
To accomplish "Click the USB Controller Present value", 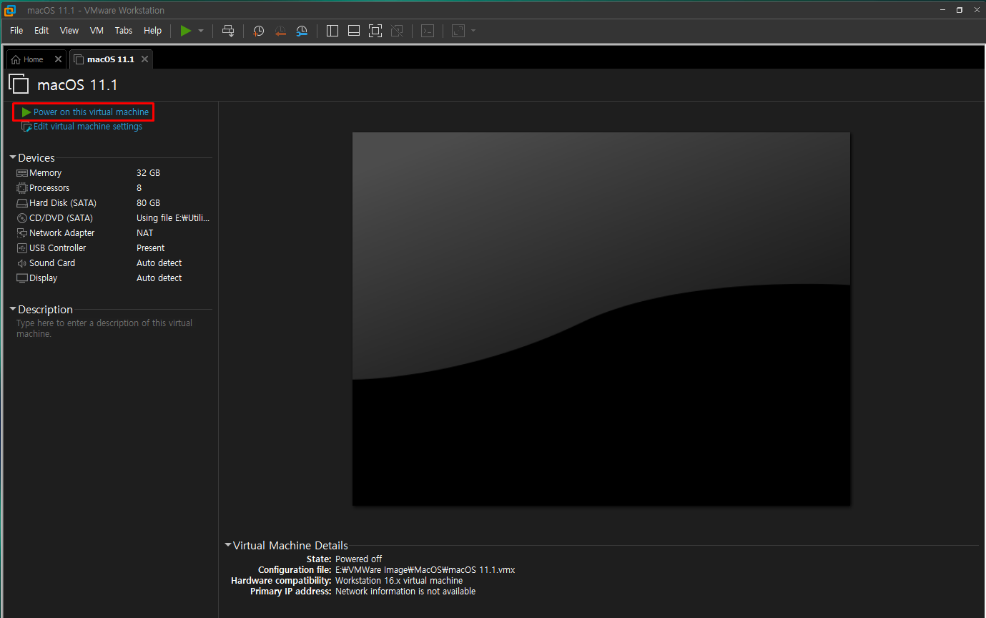I will pos(150,248).
